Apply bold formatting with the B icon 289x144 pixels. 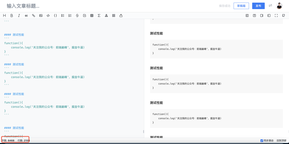[x=12, y=16]
